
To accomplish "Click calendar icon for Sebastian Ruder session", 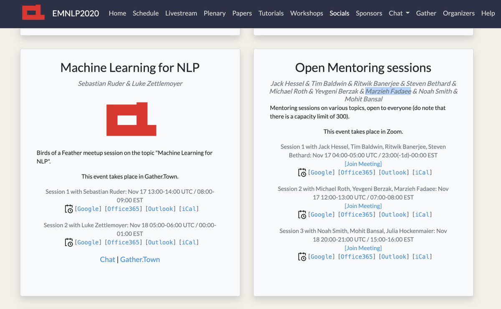I will pos(69,209).
